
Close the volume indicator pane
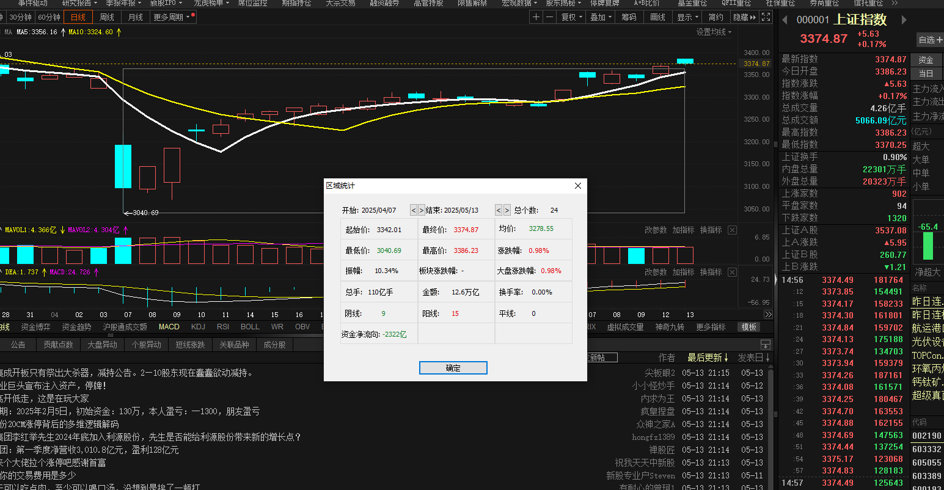point(733,230)
